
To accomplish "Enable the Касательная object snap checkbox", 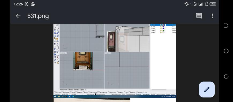I will pos(109,92).
